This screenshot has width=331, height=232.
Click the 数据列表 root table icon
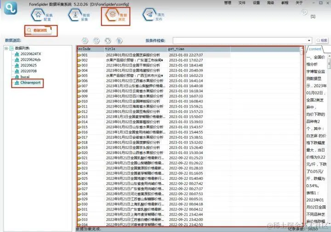[11, 48]
